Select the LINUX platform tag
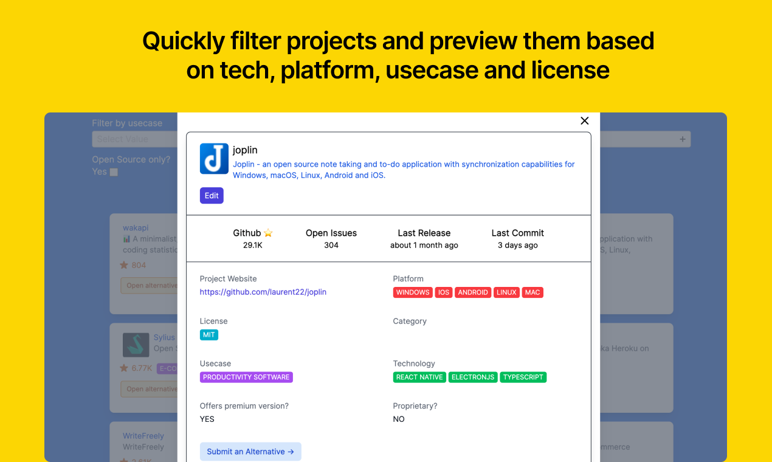772x462 pixels. tap(506, 292)
